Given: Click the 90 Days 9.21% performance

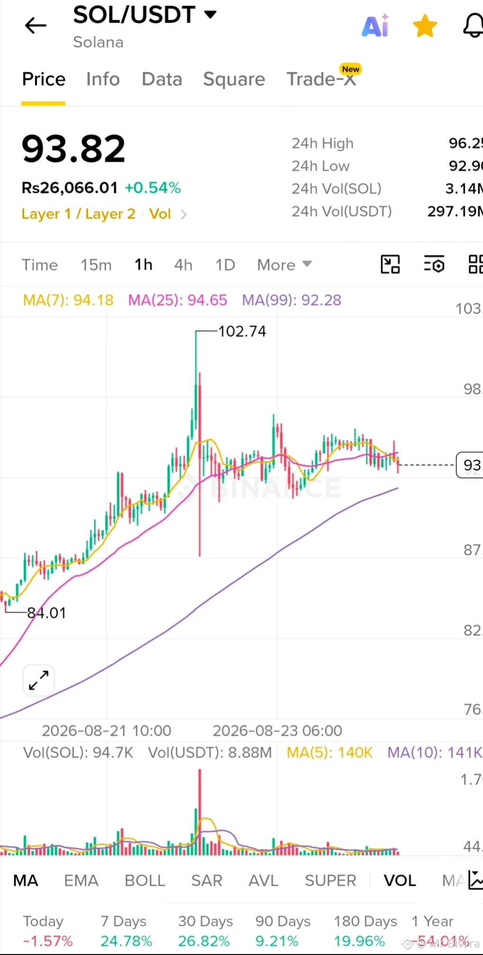Looking at the screenshot, I should coord(283,931).
